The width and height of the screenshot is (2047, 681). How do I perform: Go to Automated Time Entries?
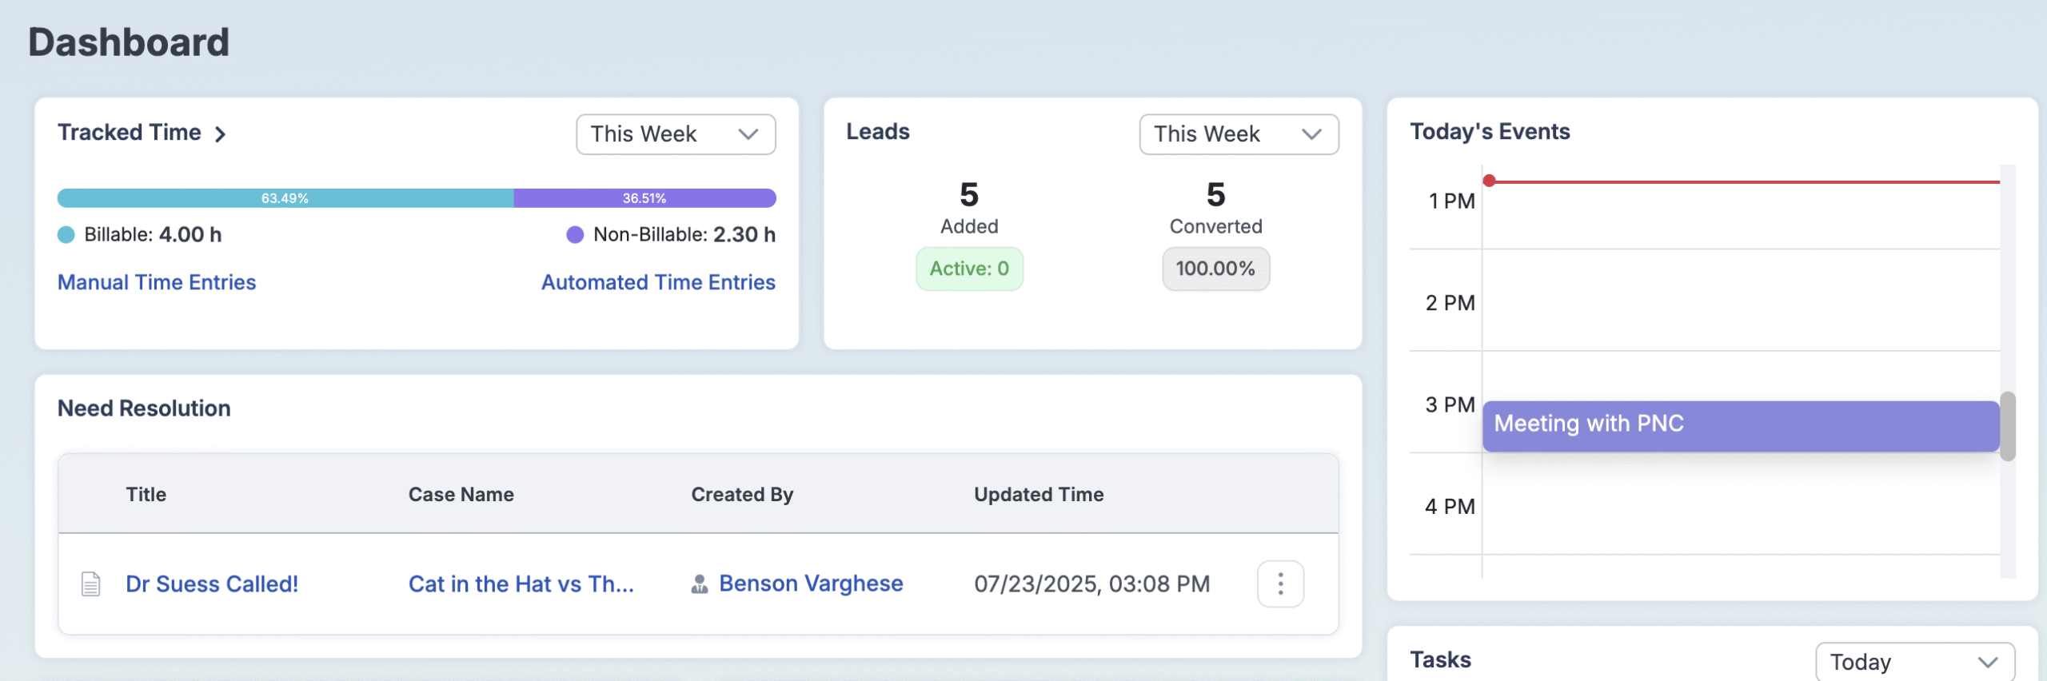pyautogui.click(x=658, y=282)
